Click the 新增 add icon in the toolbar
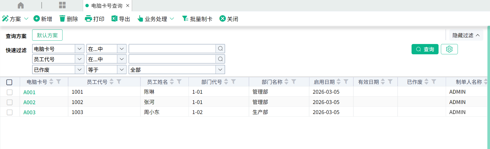Screen dimensions: 490x149 (x=37, y=19)
